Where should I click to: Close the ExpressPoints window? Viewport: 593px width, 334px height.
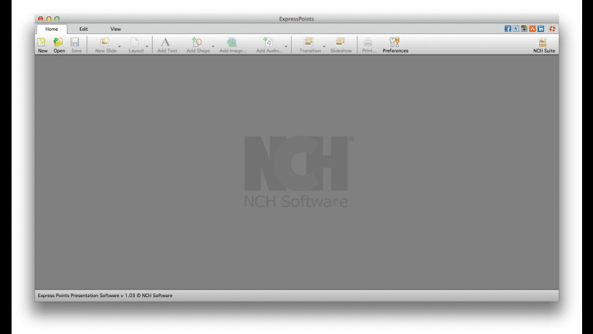tap(40, 18)
